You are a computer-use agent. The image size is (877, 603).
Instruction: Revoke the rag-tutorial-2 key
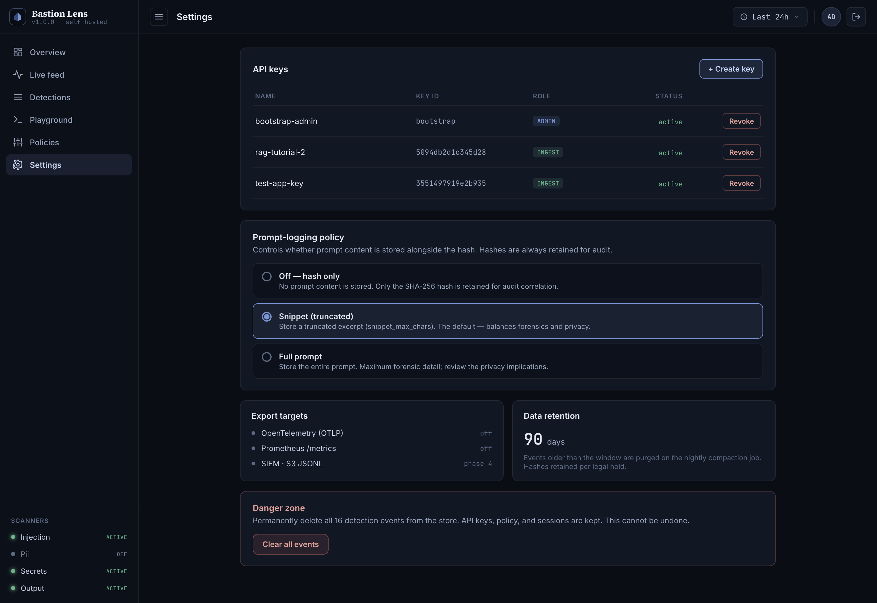click(x=741, y=152)
